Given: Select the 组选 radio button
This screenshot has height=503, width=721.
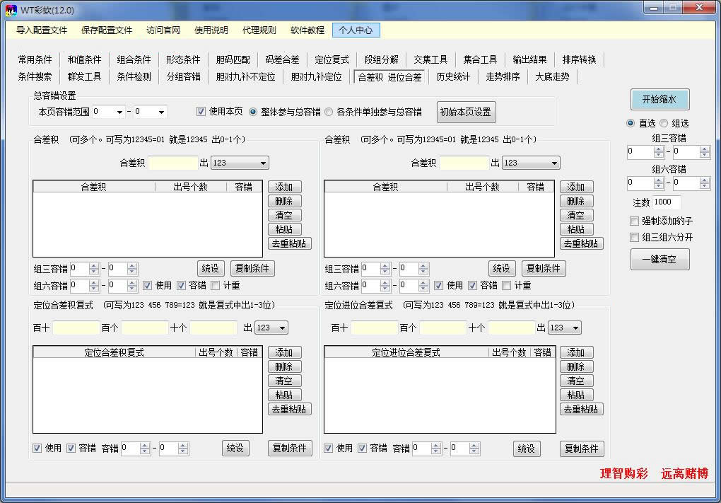Looking at the screenshot, I should (663, 123).
